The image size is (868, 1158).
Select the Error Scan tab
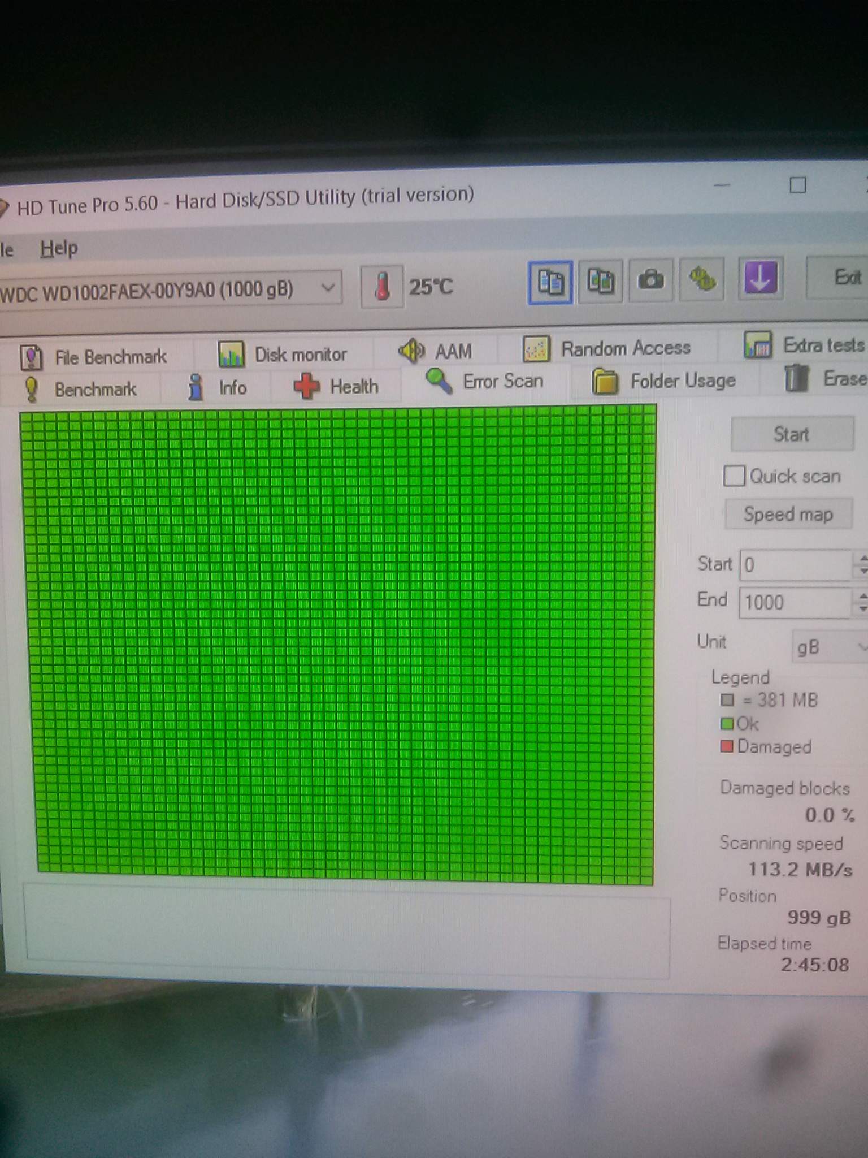(486, 382)
